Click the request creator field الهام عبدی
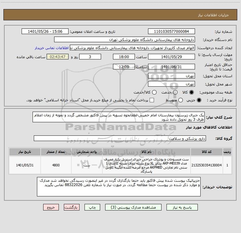 click(132, 48)
